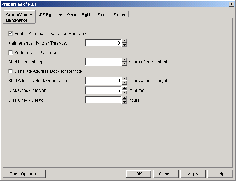
Task: Click the Disk Check Delay field
Action: point(103,100)
